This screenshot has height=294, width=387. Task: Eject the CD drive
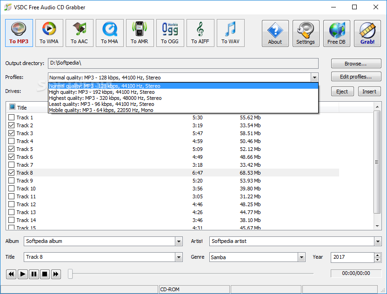point(342,91)
